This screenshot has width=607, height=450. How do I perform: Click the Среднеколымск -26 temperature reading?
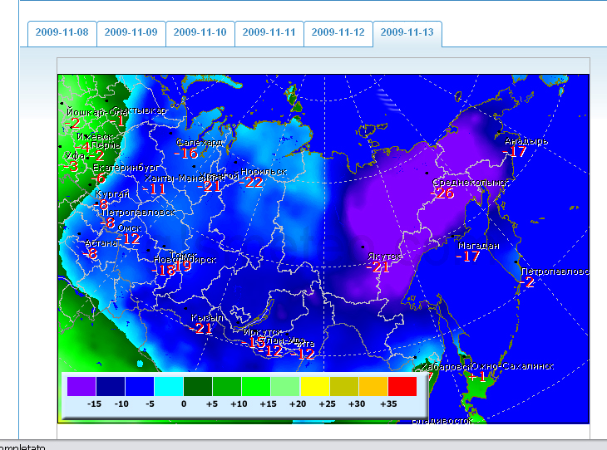click(x=444, y=193)
